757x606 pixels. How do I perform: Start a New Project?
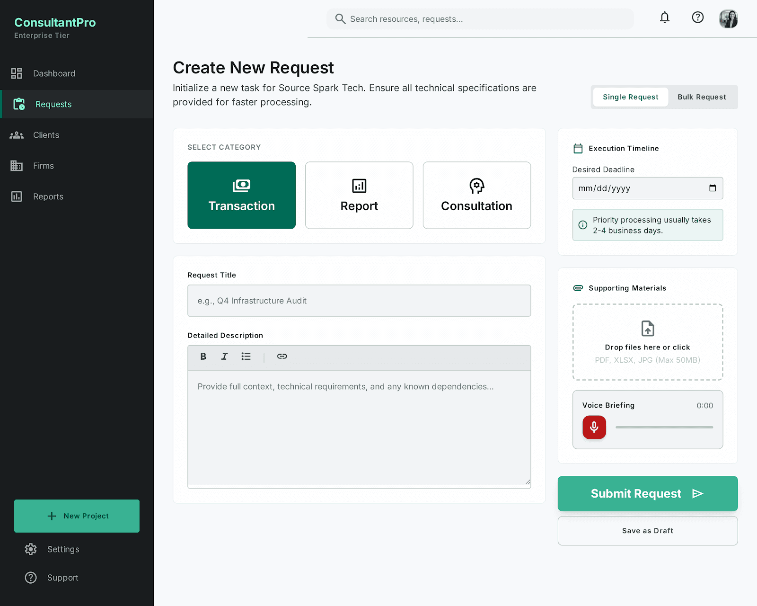point(77,516)
